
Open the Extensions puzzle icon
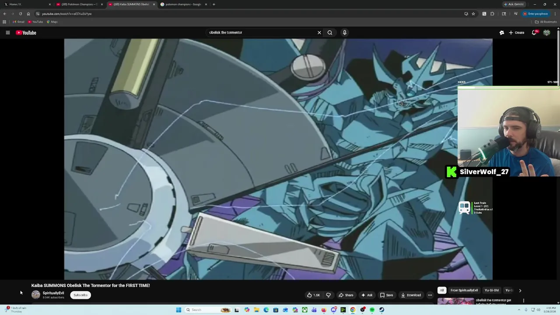click(x=492, y=14)
